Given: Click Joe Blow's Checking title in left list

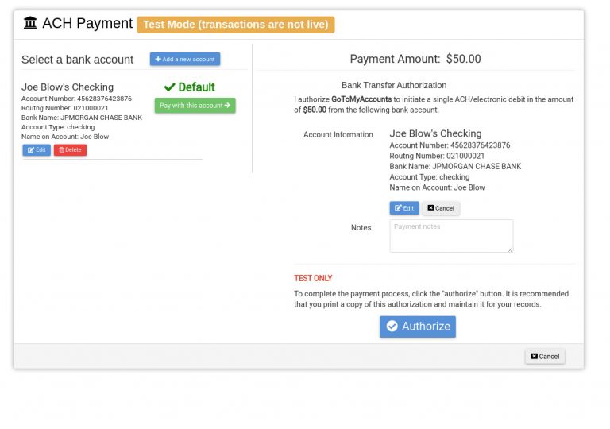Looking at the screenshot, I should point(68,87).
